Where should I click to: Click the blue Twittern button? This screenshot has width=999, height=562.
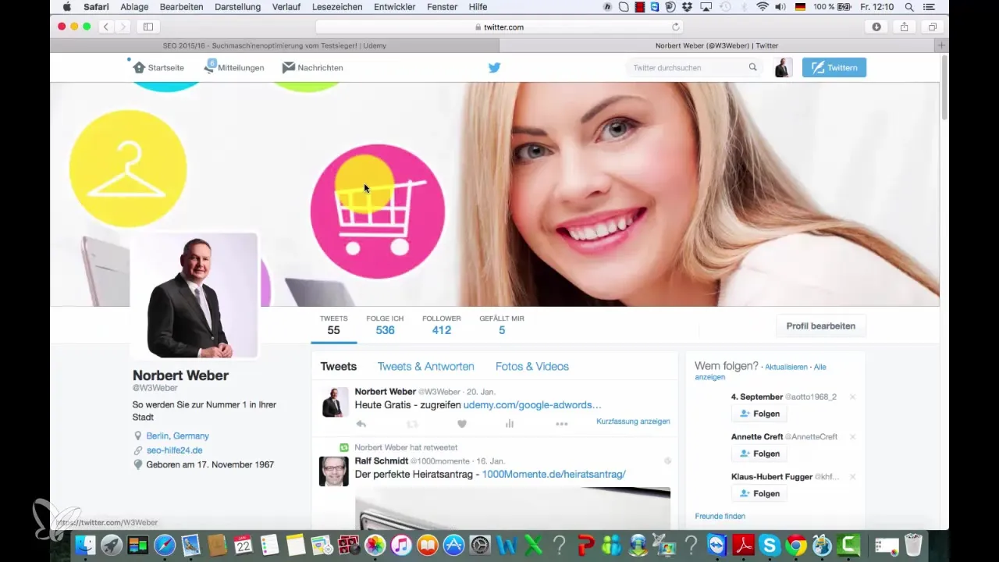[834, 68]
